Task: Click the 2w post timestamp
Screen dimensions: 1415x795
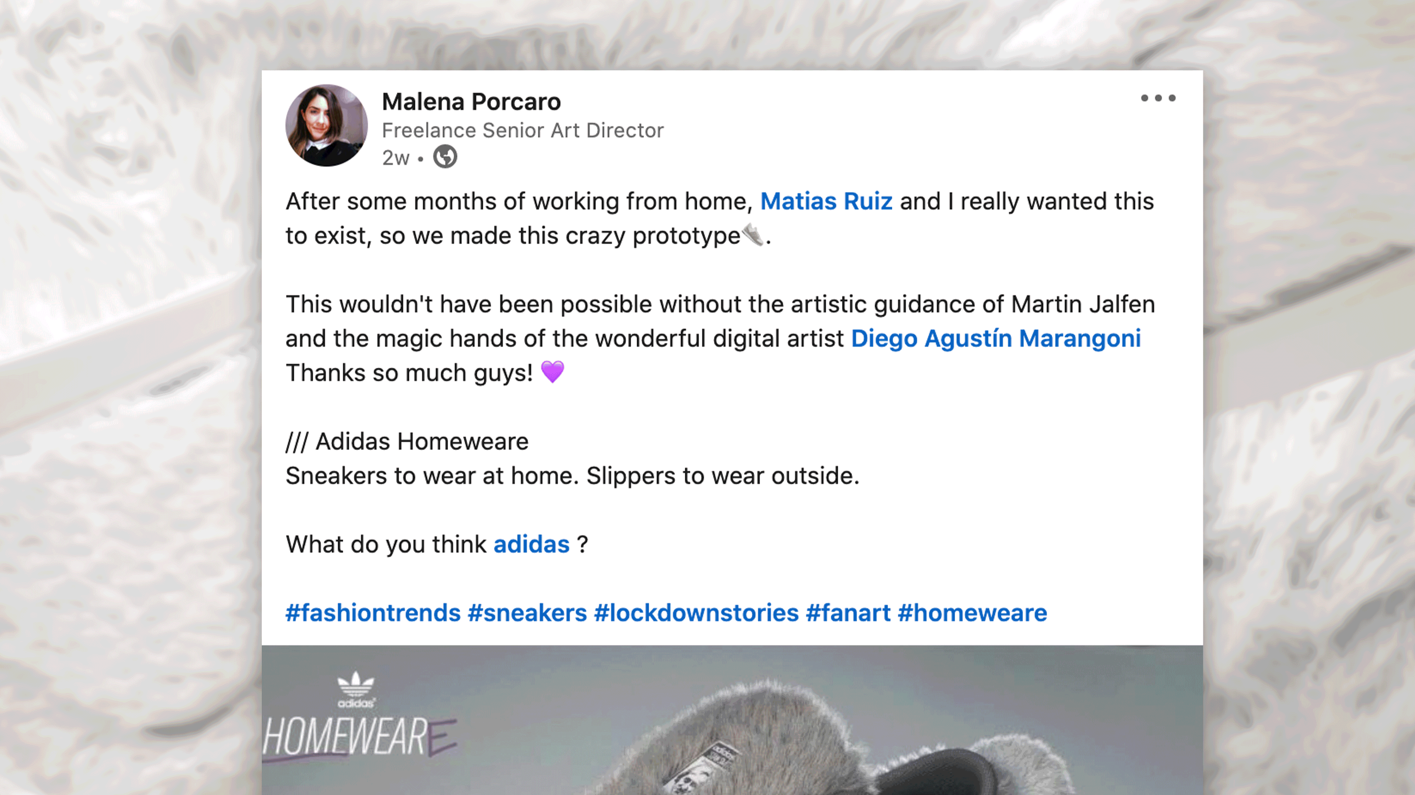Action: (395, 158)
